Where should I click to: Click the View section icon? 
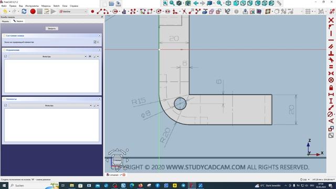pyautogui.click(x=259, y=12)
